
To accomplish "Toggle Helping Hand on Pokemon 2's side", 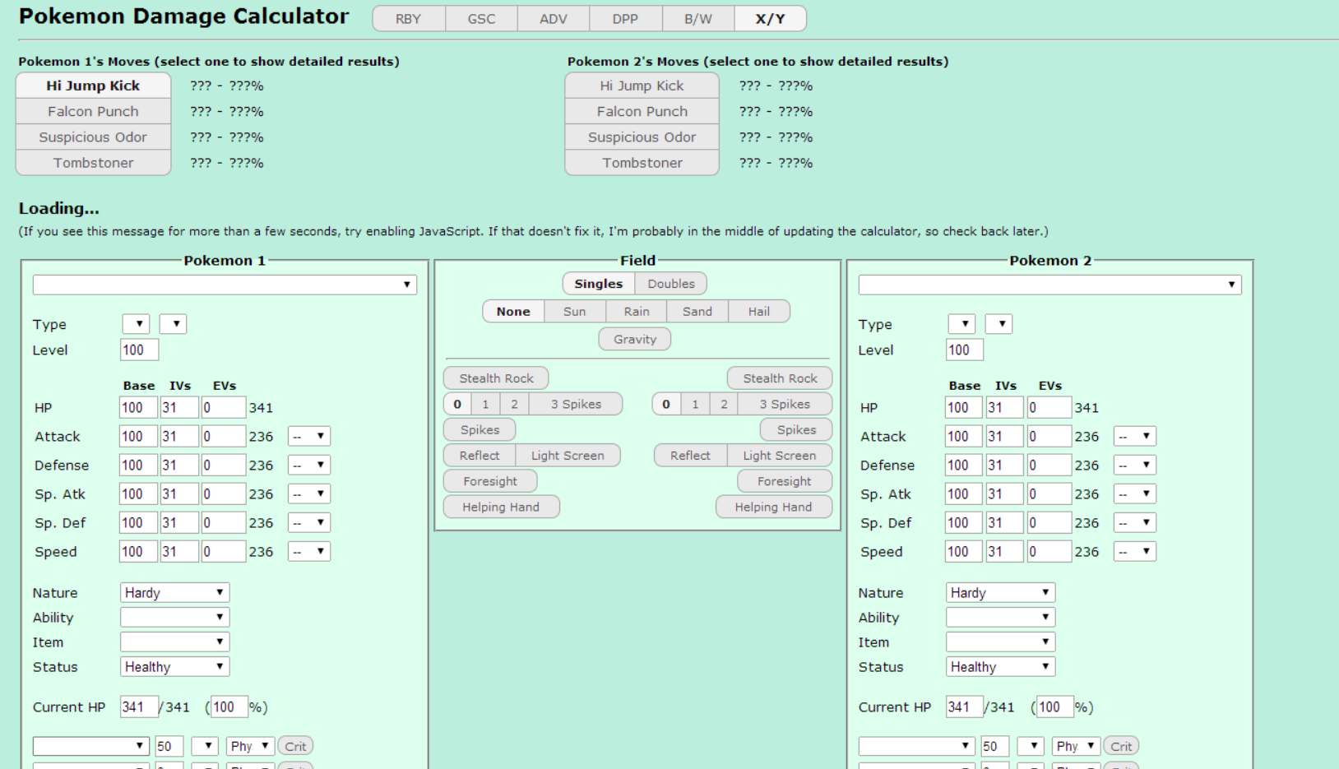I will [773, 507].
